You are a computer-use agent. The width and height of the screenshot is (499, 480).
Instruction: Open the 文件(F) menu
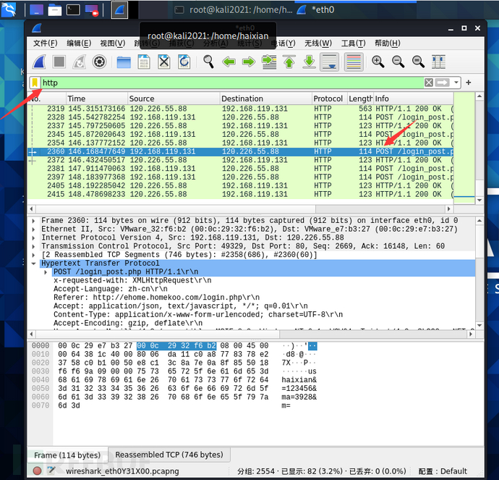pos(46,43)
